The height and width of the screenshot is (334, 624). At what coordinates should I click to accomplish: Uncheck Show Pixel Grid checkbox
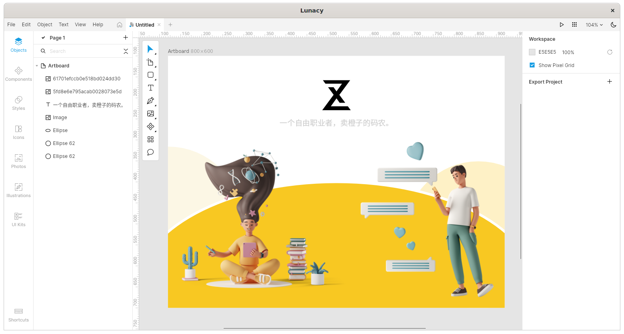tap(532, 65)
